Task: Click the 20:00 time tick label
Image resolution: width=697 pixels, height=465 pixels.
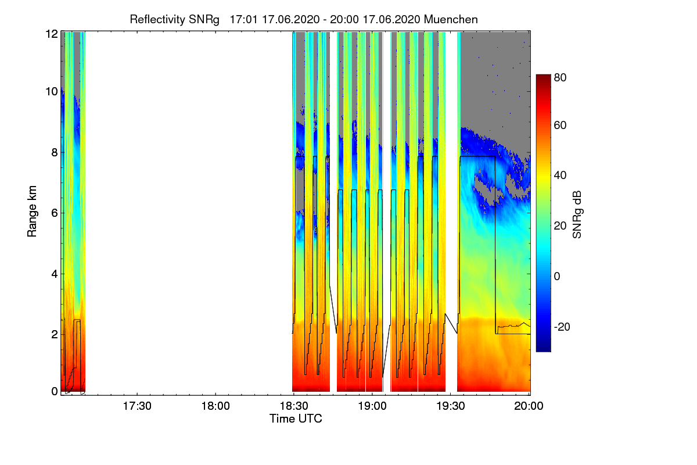Action: pos(529,406)
